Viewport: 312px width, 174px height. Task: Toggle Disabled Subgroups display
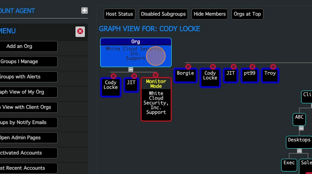(163, 14)
